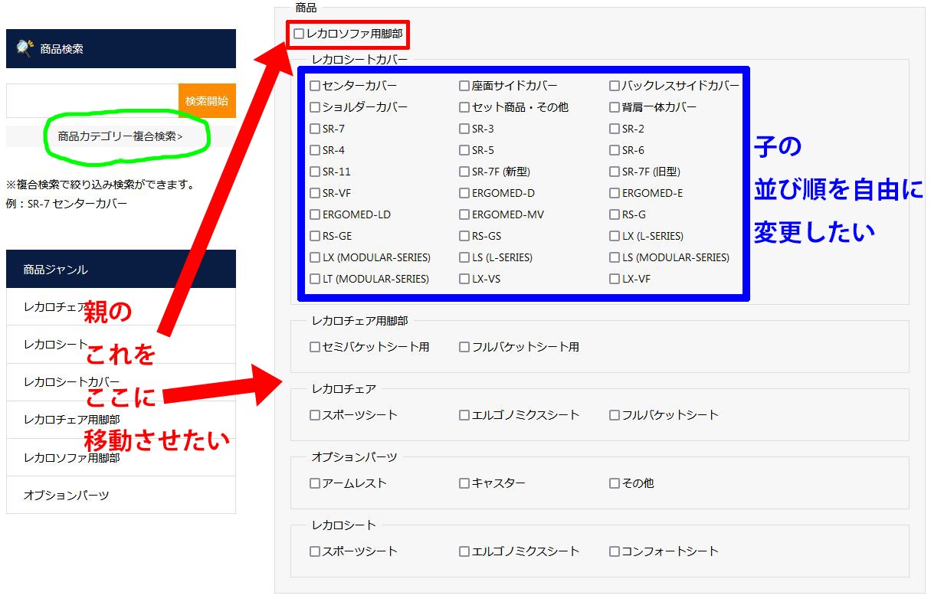Viewport: 931px width, 602px height.
Task: Check the RS-G checkbox
Action: [x=615, y=214]
